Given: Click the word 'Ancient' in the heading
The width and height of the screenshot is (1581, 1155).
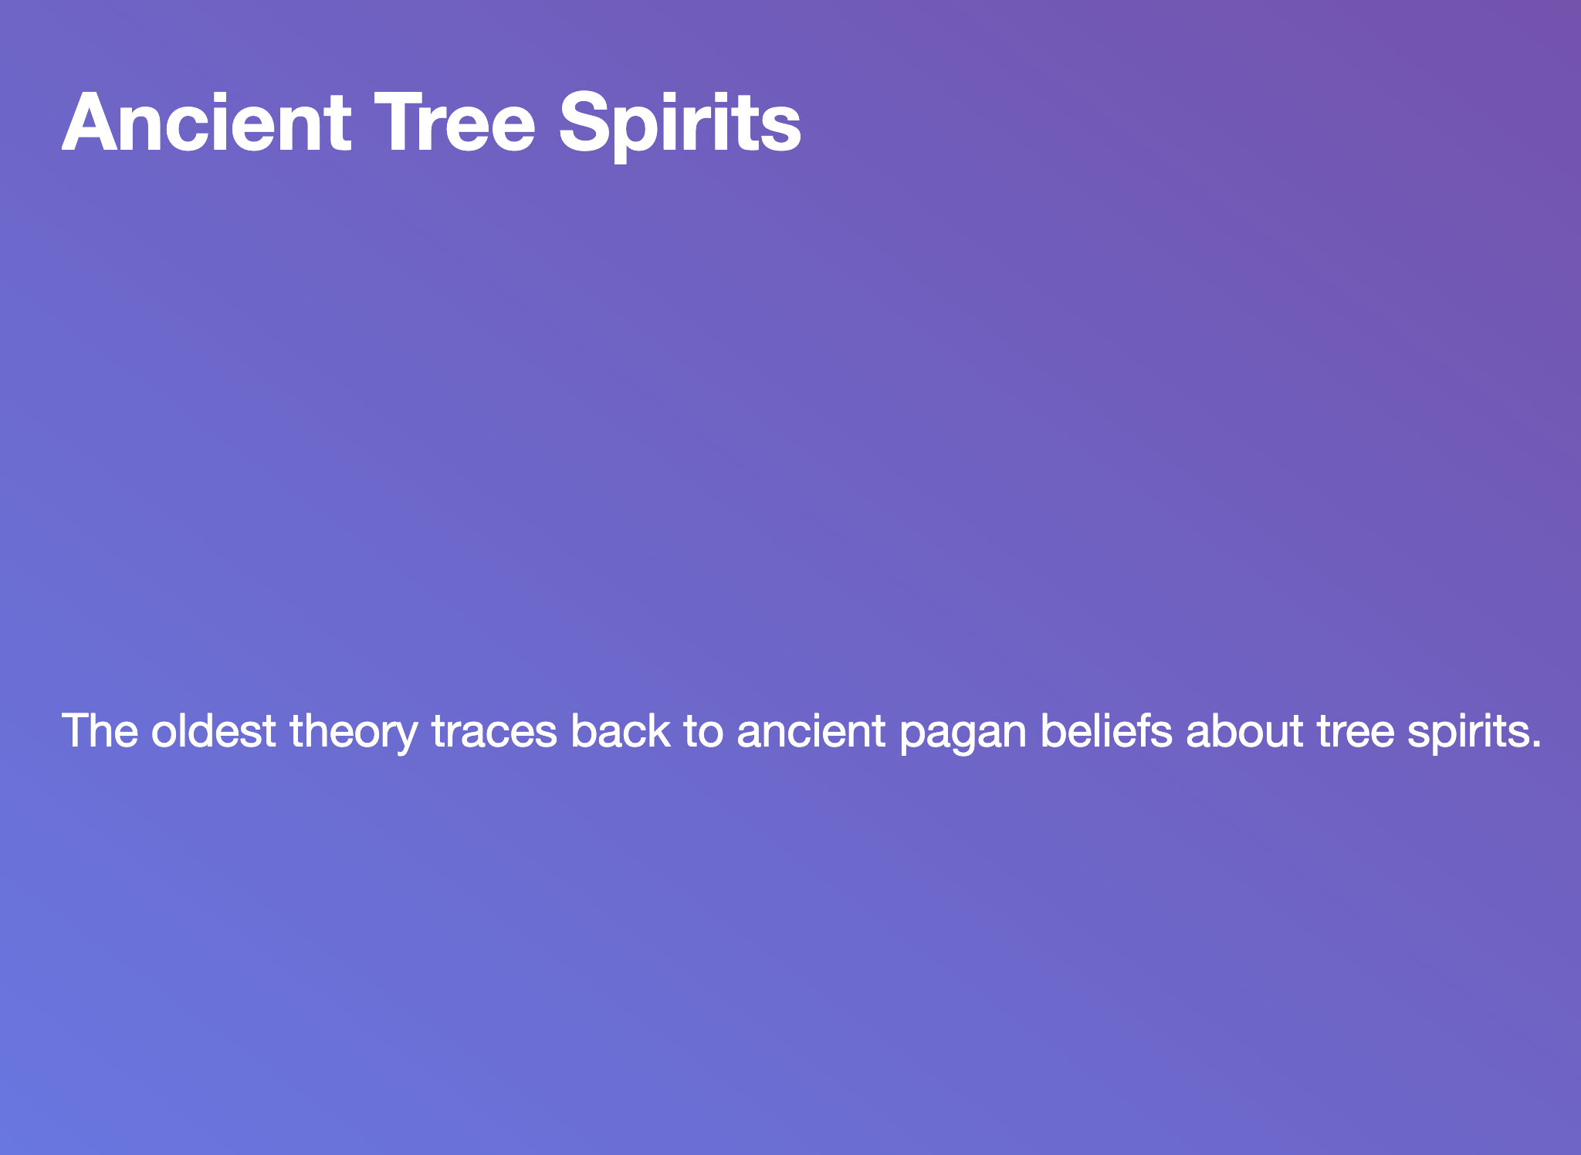Looking at the screenshot, I should tap(207, 122).
